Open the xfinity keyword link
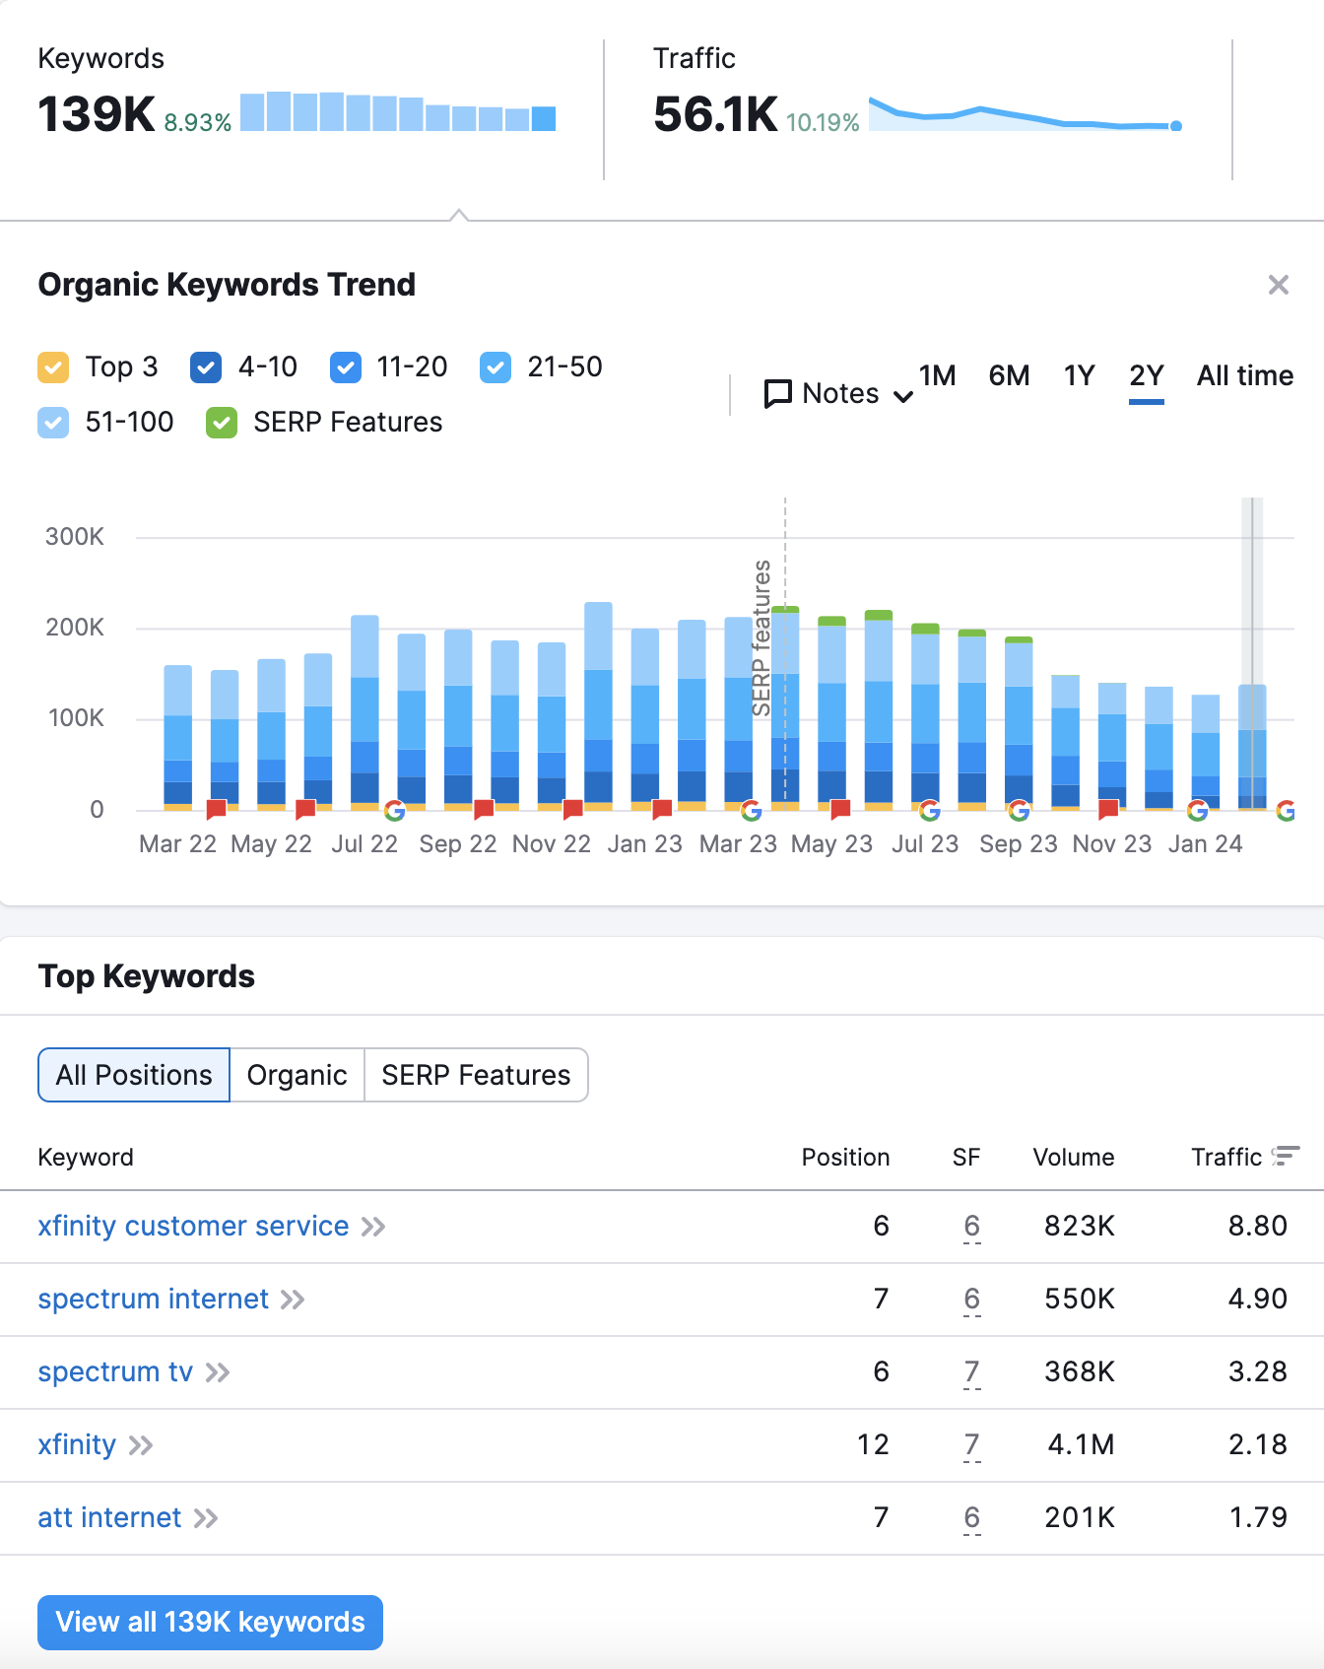 coord(77,1444)
